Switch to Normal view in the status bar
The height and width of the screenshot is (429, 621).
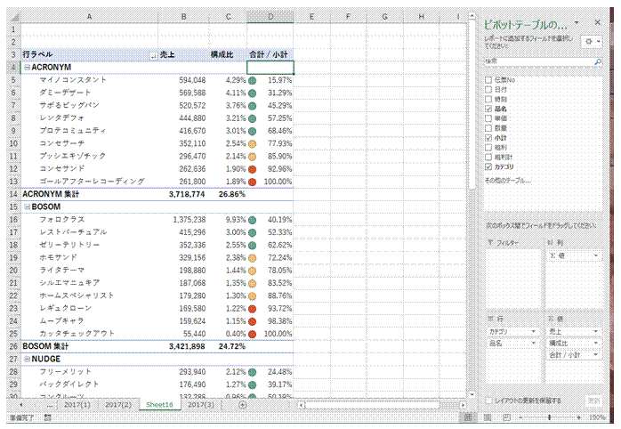[468, 417]
